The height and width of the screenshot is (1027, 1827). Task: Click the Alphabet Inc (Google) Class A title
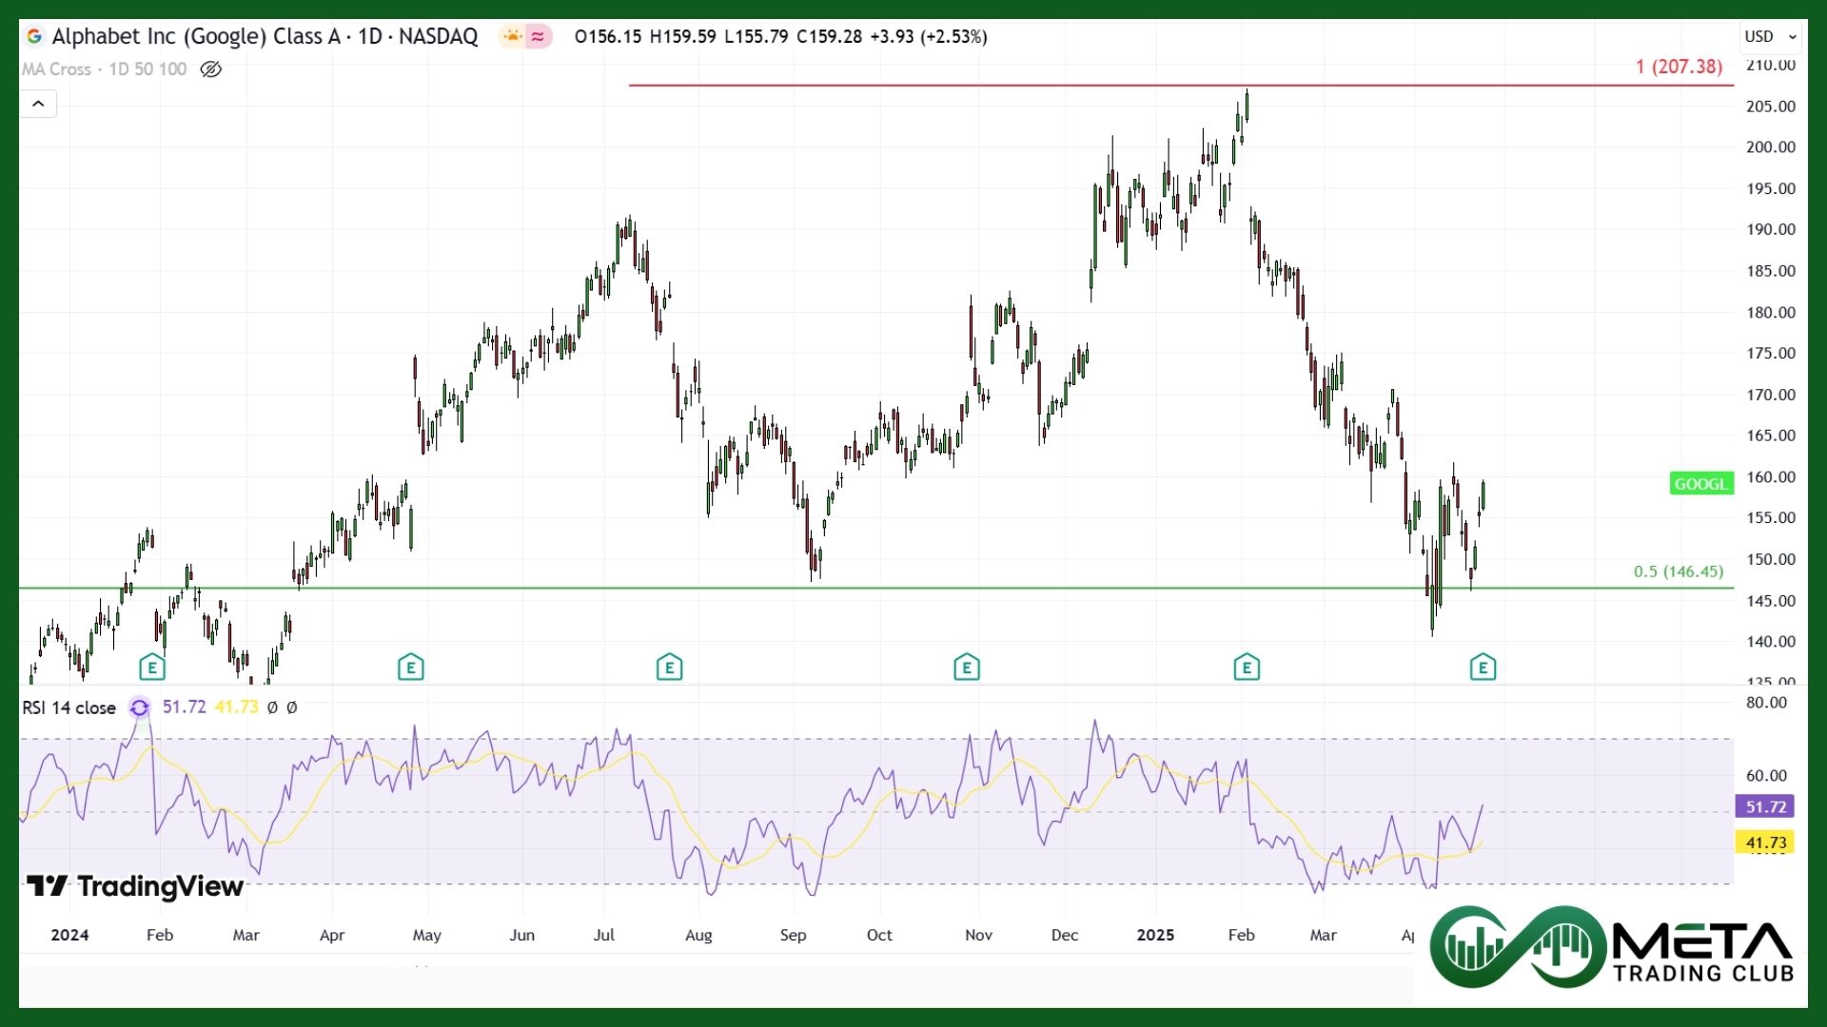pos(196,36)
